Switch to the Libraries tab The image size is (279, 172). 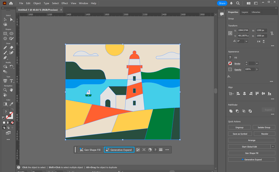click(256, 12)
